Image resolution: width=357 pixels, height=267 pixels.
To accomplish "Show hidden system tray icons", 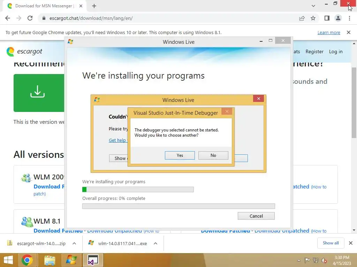I will coord(299,260).
